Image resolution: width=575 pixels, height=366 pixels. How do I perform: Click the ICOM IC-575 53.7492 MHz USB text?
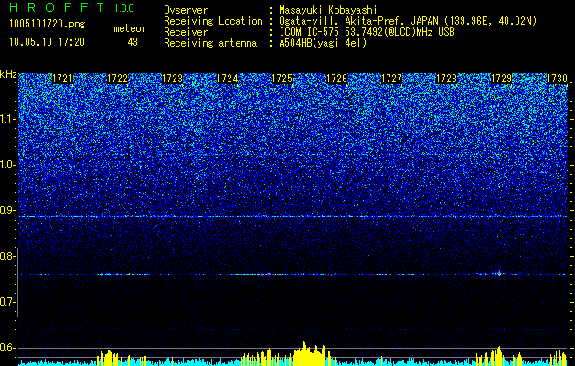click(367, 32)
